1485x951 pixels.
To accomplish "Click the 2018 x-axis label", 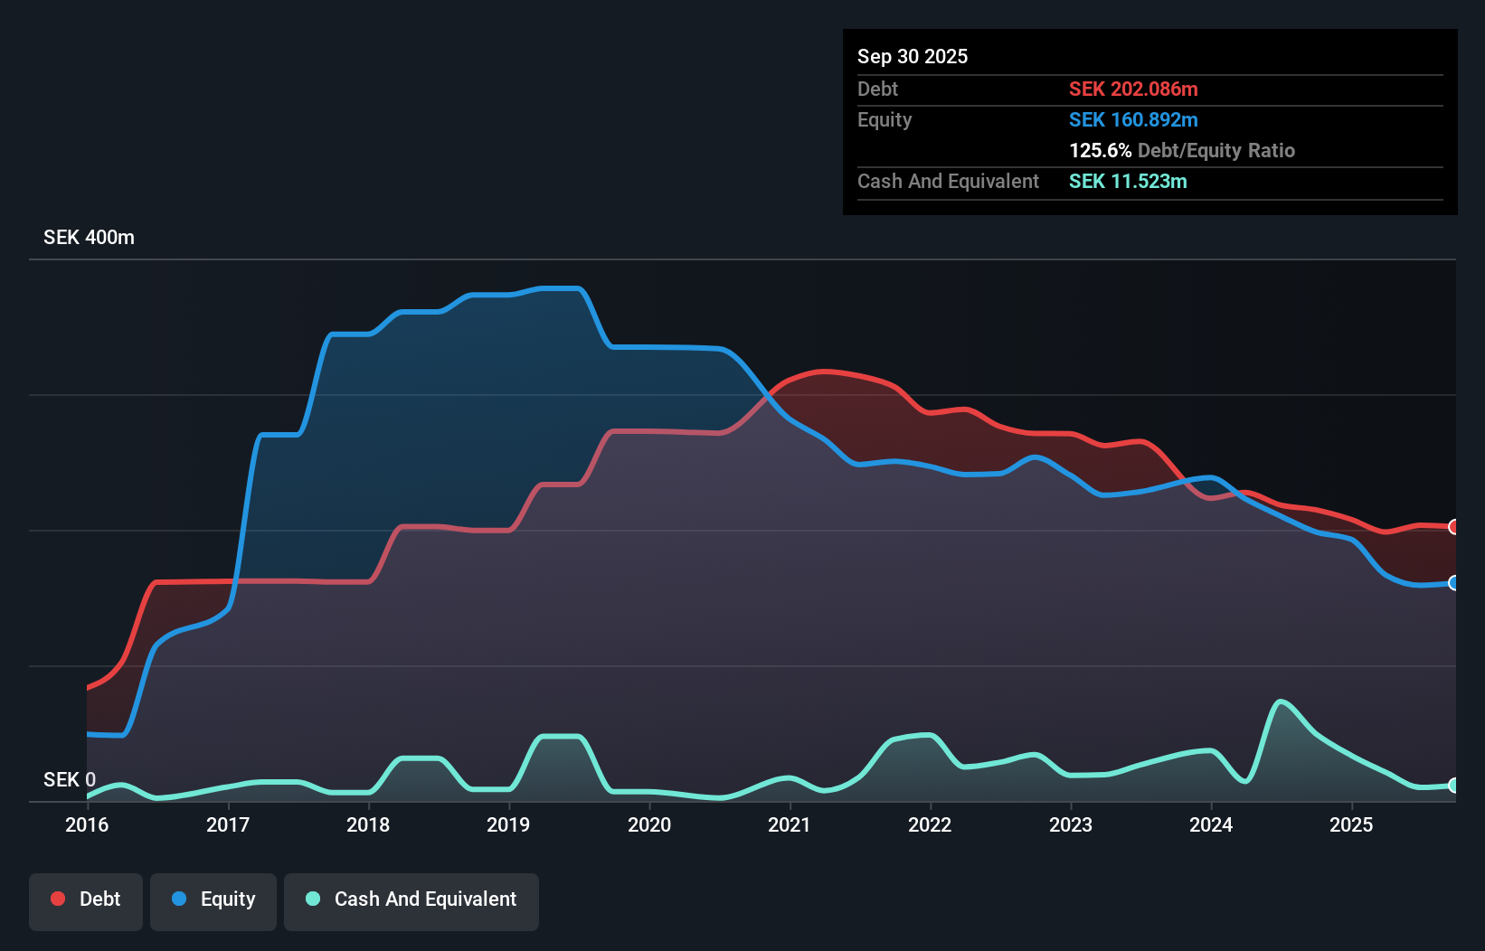I will pyautogui.click(x=368, y=824).
